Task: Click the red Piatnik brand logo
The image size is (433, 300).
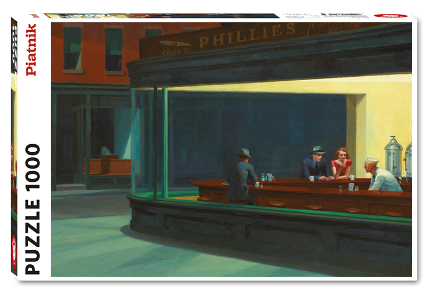Action: 31,50
